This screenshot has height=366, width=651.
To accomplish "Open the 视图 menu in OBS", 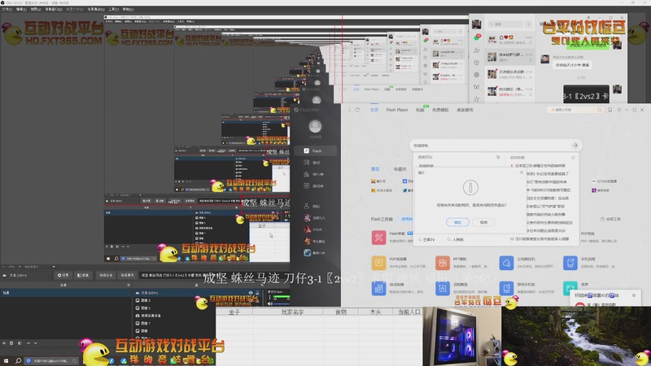I will click(36, 9).
